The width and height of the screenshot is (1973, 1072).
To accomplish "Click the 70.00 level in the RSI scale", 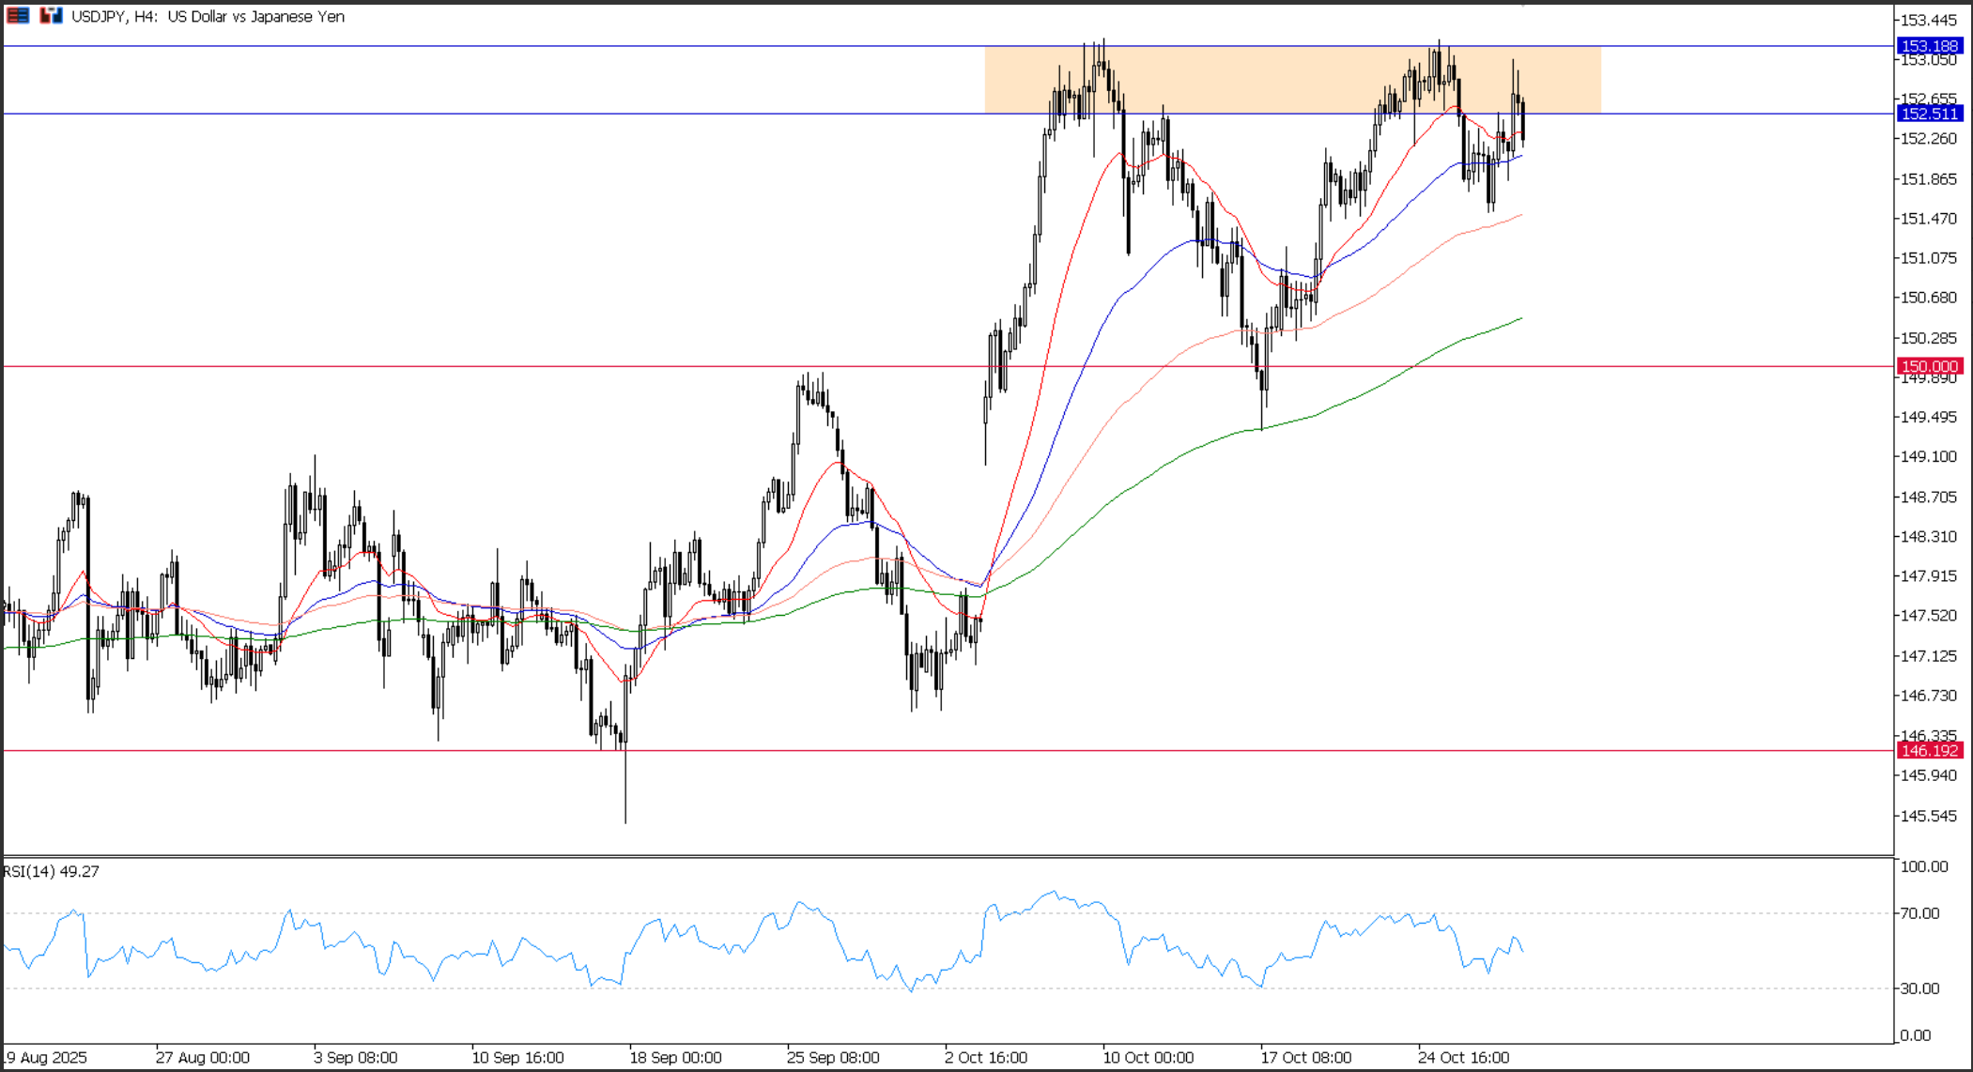I will pyautogui.click(x=1919, y=911).
